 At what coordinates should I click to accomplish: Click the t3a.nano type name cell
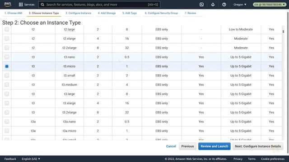pyautogui.click(x=69, y=121)
